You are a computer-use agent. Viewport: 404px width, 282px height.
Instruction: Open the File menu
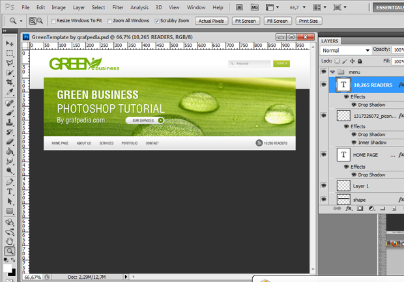(x=25, y=7)
